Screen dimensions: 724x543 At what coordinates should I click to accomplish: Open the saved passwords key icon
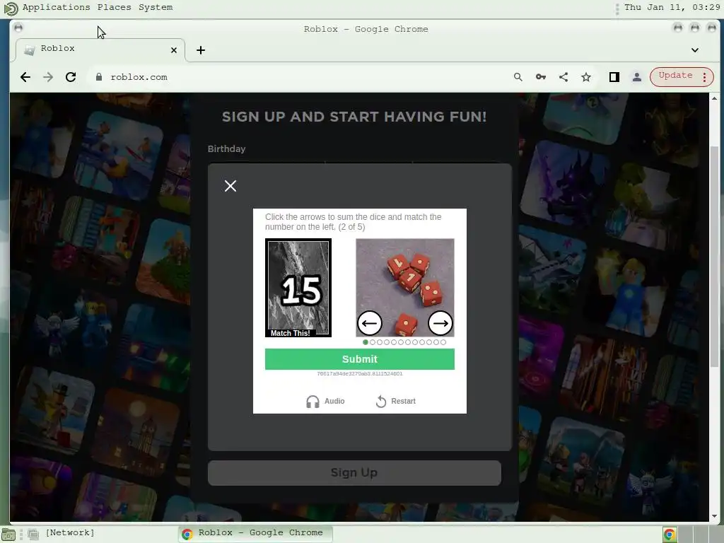[x=541, y=77]
